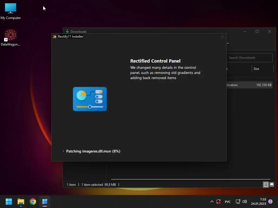Close the Downloads window

point(270,31)
